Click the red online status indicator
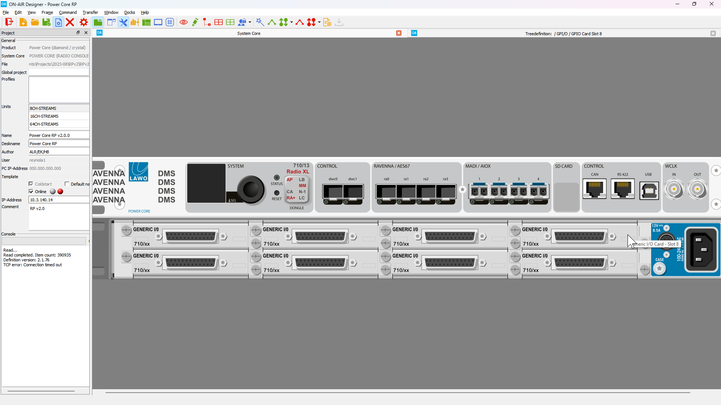Viewport: 721px width, 405px height. (x=60, y=192)
